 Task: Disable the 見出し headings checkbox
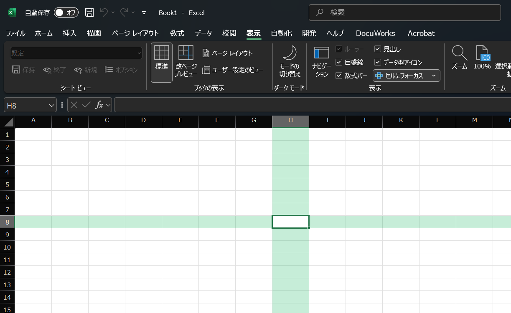[378, 49]
